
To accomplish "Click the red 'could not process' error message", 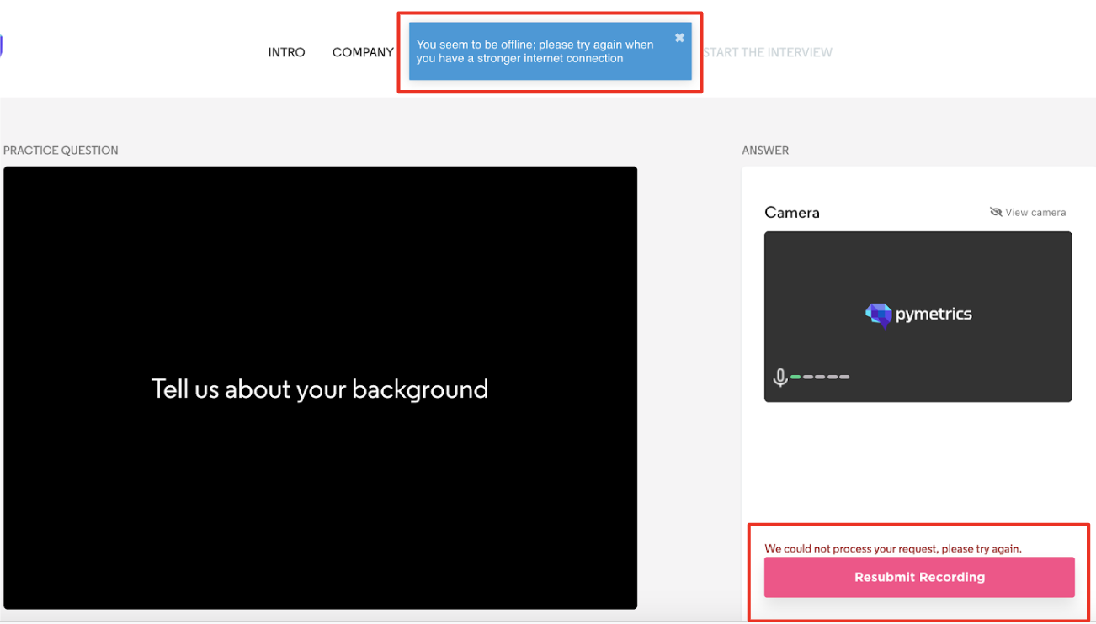I will pyautogui.click(x=892, y=548).
